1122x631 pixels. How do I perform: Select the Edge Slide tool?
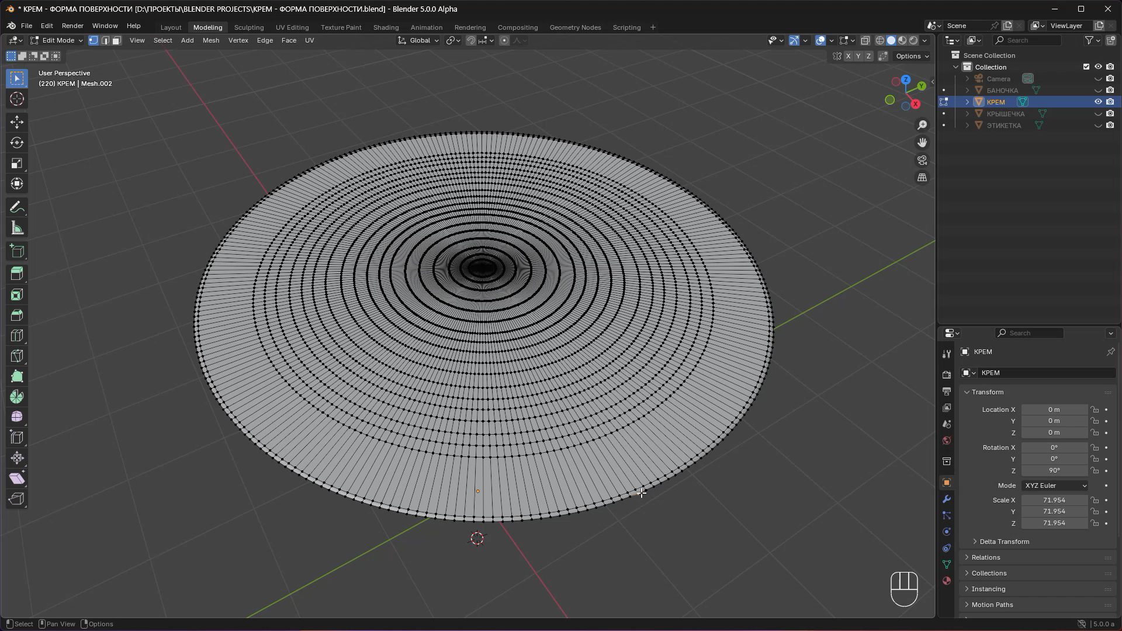tap(17, 438)
